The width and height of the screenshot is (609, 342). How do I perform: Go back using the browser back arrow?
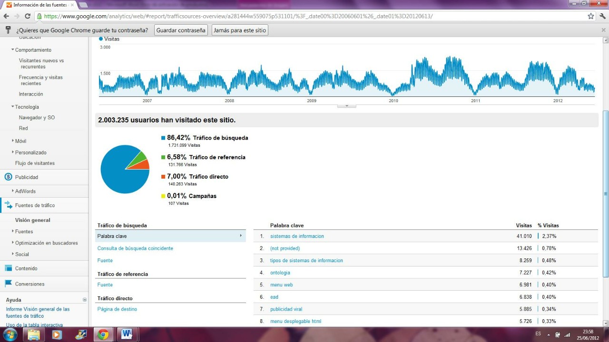[6, 16]
